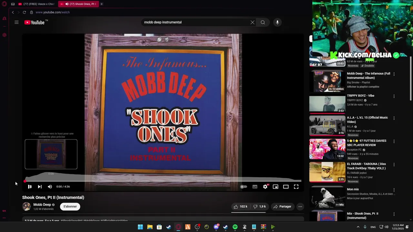The width and height of the screenshot is (413, 232).
Task: Skip to next video
Action: tap(40, 187)
